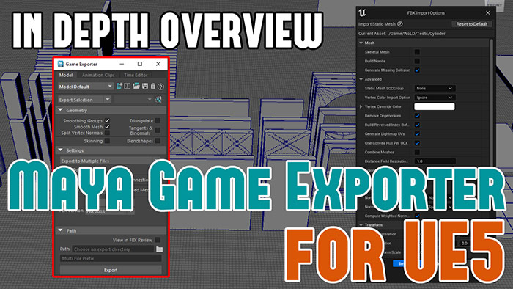Click the rename preset icon in Game Exporter
The height and width of the screenshot is (289, 513).
128,86
